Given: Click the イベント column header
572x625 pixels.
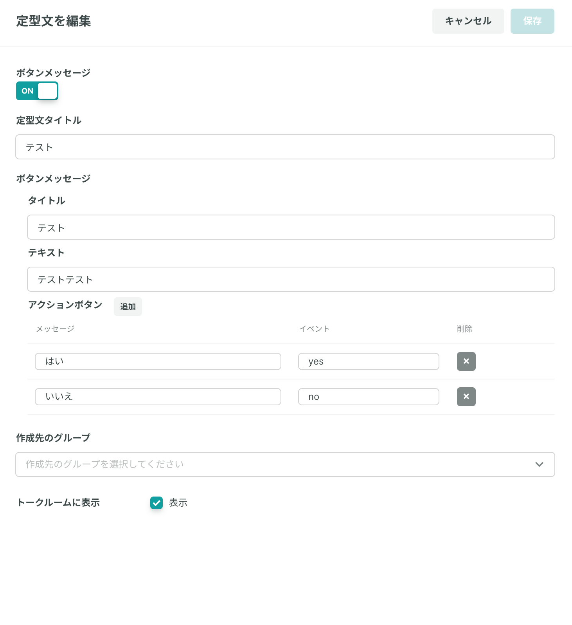Looking at the screenshot, I should 314,329.
